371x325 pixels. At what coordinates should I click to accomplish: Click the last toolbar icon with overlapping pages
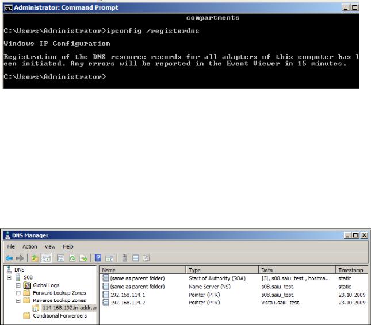pyautogui.click(x=146, y=258)
